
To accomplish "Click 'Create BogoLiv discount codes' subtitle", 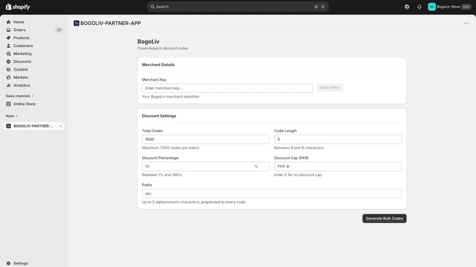I will click(162, 49).
